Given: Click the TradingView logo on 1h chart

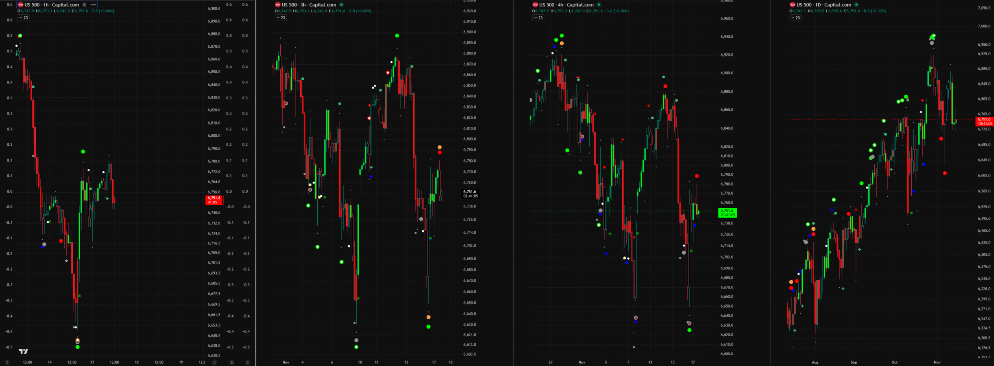Looking at the screenshot, I should [x=23, y=351].
